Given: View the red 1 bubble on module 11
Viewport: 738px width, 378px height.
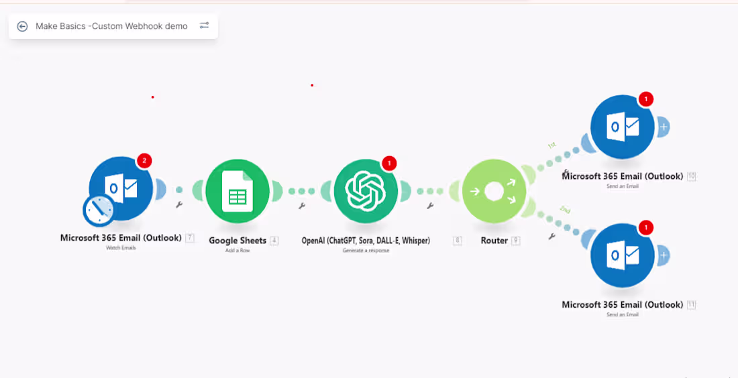Looking at the screenshot, I should tap(645, 228).
